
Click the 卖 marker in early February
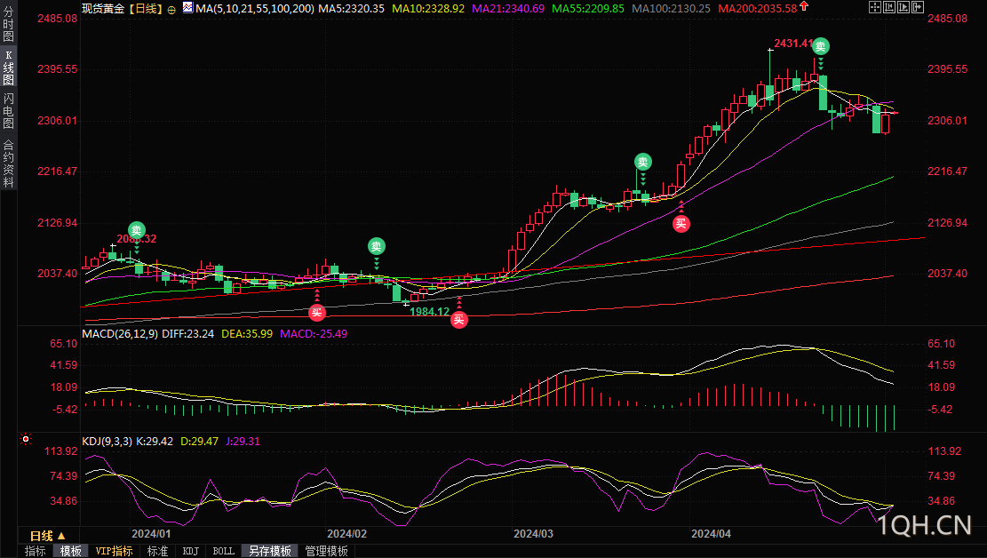377,246
